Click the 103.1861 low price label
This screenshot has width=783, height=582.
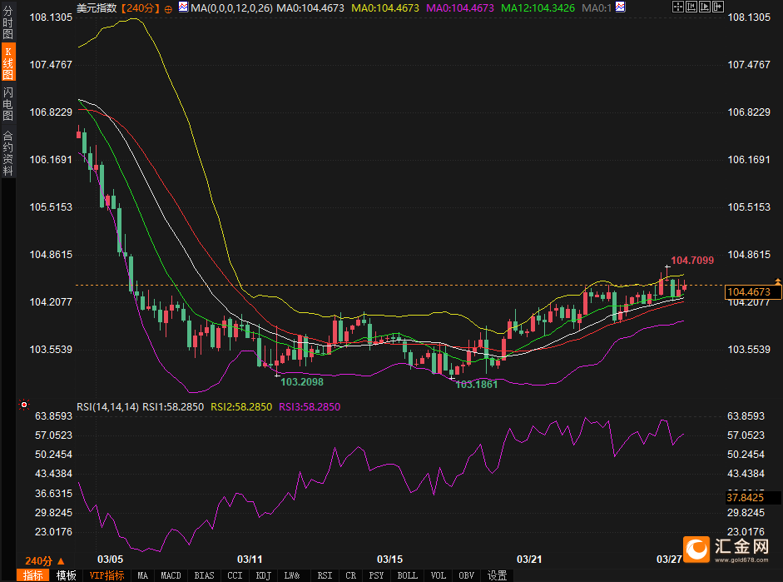pos(477,384)
